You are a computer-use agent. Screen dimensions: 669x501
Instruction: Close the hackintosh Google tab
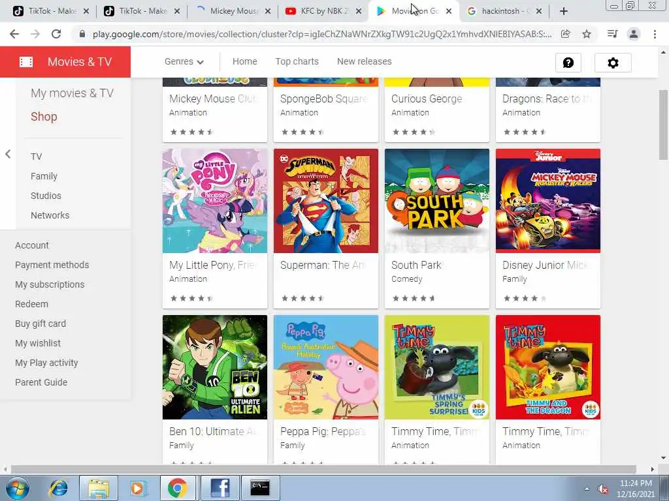(x=539, y=12)
